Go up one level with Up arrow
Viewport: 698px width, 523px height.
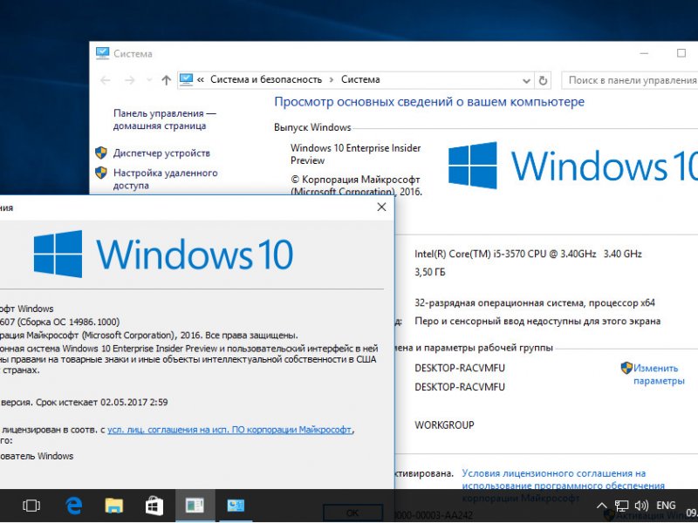click(x=166, y=80)
